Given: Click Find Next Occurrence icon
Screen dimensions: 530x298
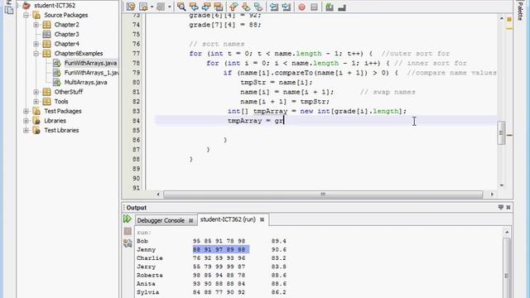Looking at the screenshot, I should [206, 7].
